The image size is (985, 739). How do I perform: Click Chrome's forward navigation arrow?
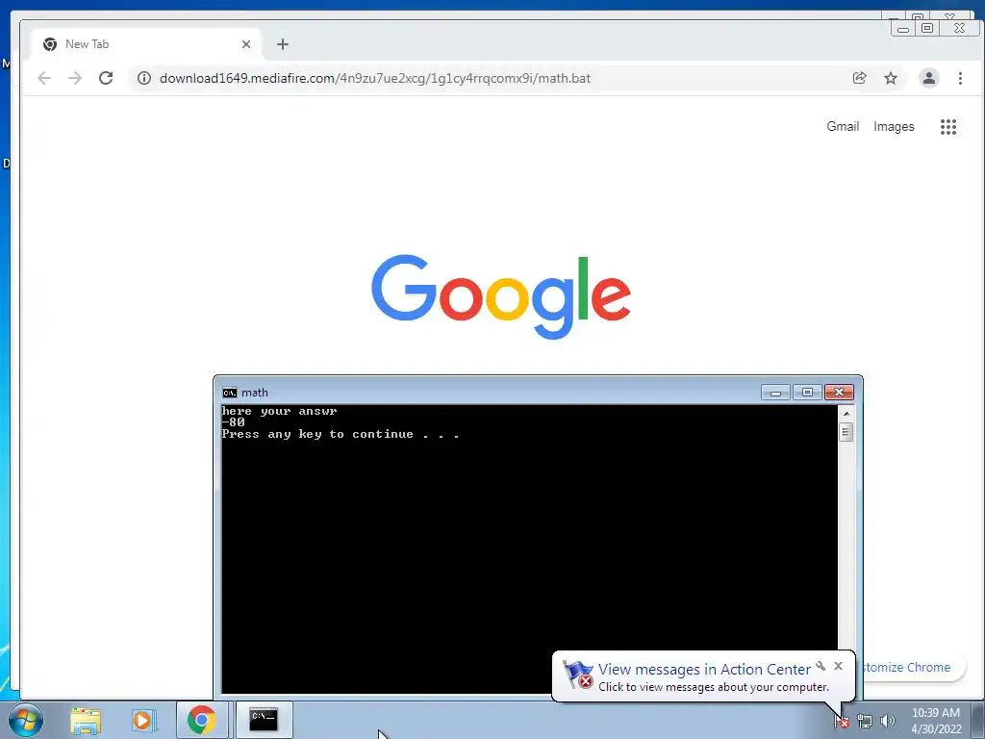tap(75, 78)
